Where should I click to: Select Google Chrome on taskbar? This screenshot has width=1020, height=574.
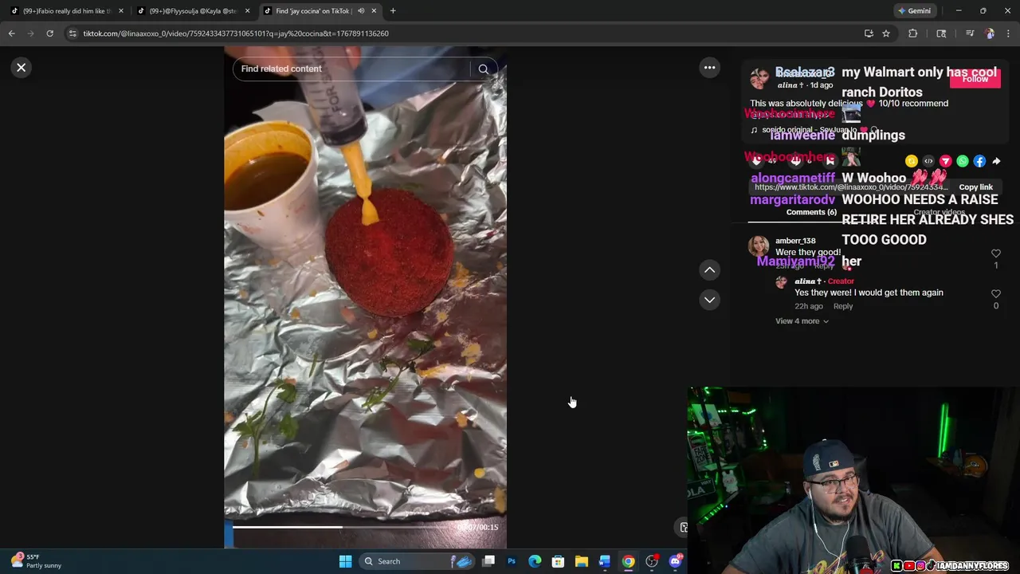[x=628, y=561]
